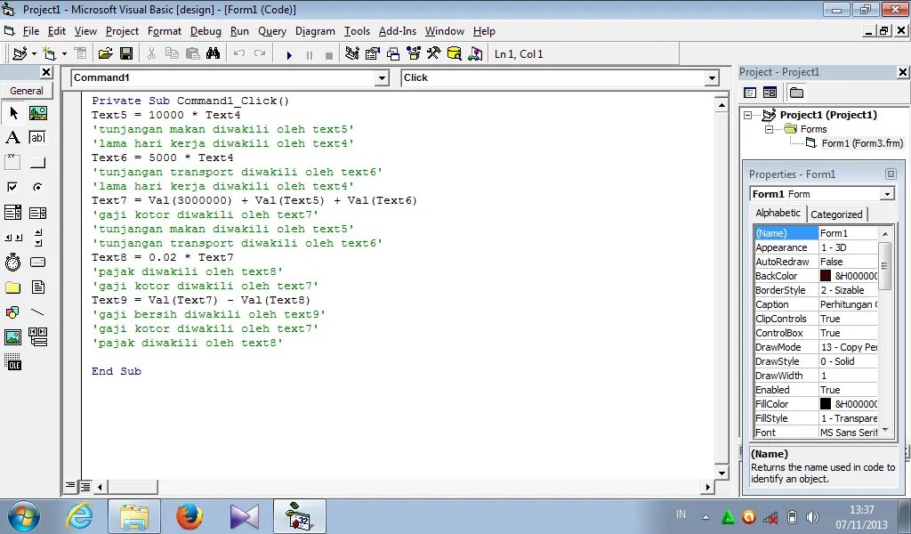This screenshot has height=534, width=911.
Task: Click the Break pause button
Action: click(309, 55)
